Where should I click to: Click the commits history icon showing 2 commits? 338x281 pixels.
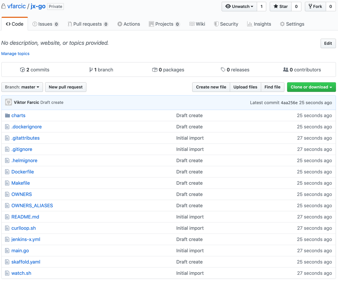[23, 70]
